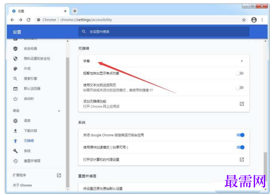The image size is (274, 195).
Task: Open the Chrome three-dot menu
Action: click(x=262, y=20)
